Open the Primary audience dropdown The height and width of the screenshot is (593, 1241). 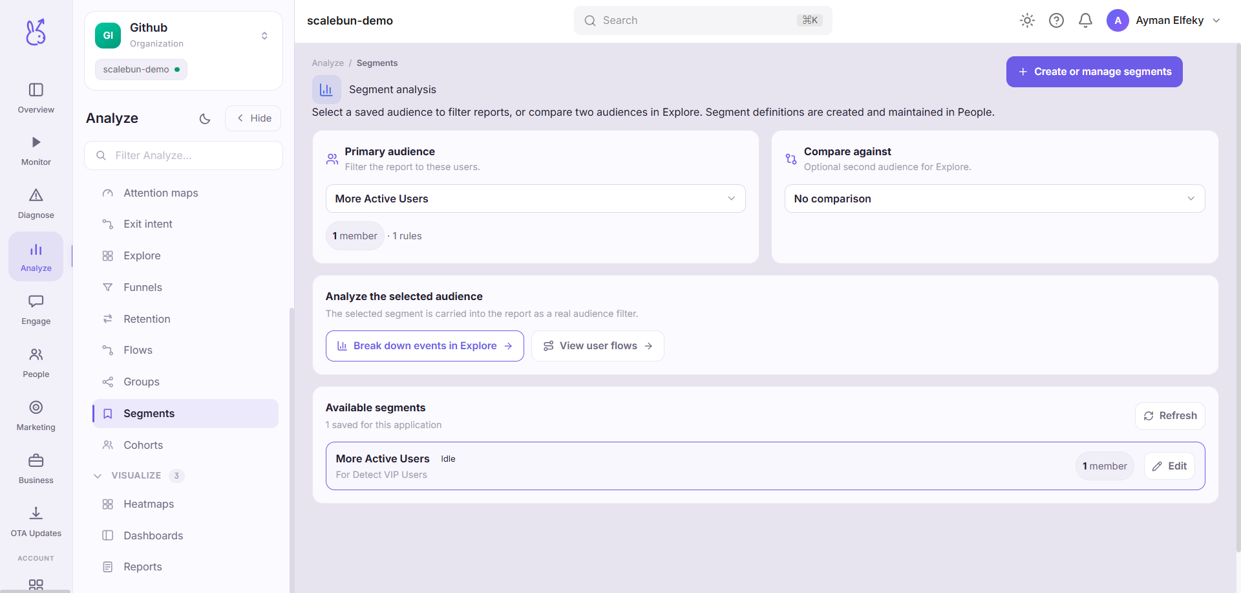pyautogui.click(x=535, y=199)
